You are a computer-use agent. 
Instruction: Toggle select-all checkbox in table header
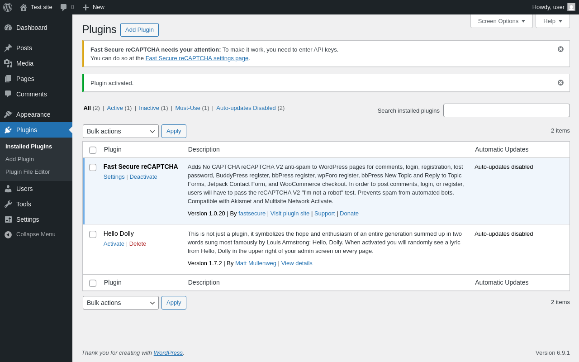point(93,150)
